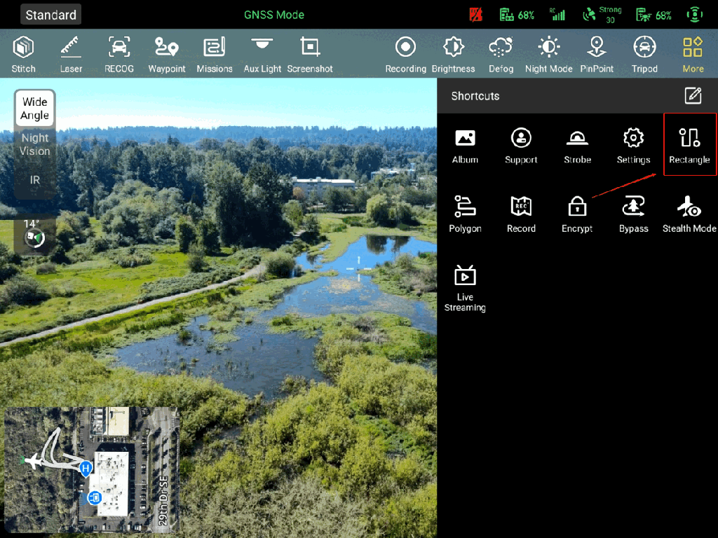Open the RECOG recognition tool
Viewport: 718px width, 538px height.
pyautogui.click(x=119, y=55)
